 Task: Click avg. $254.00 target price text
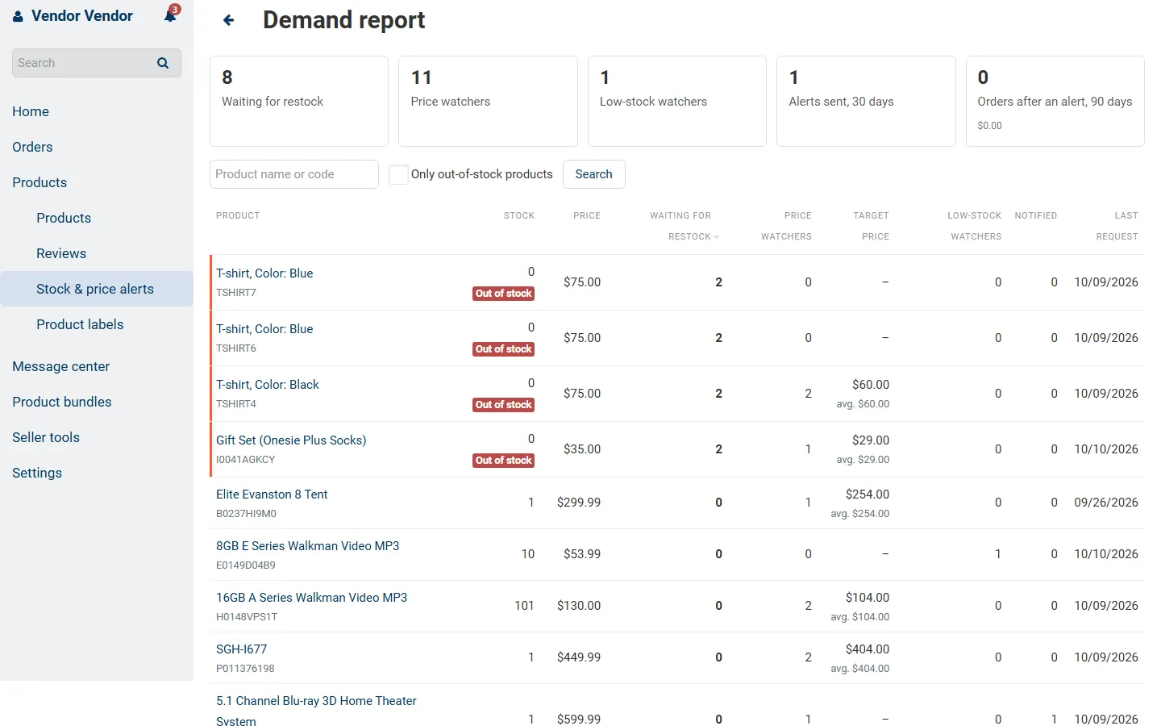[860, 514]
